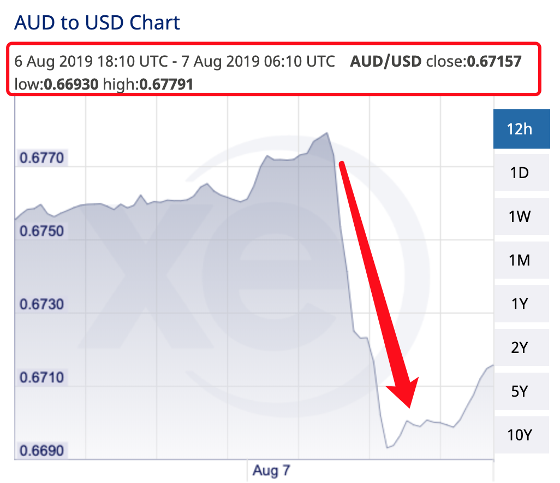560x483 pixels.
Task: Click the AUD to USD Chart title
Action: [x=97, y=23]
